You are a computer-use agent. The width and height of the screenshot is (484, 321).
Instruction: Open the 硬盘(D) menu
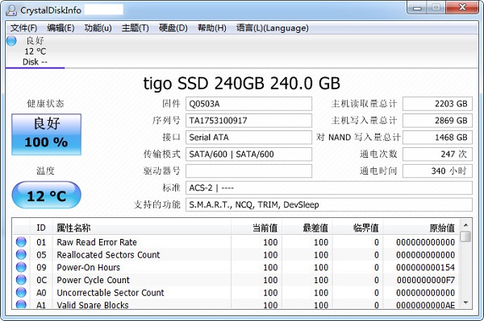(x=173, y=28)
